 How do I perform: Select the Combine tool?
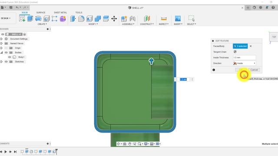pyautogui.click(x=98, y=19)
